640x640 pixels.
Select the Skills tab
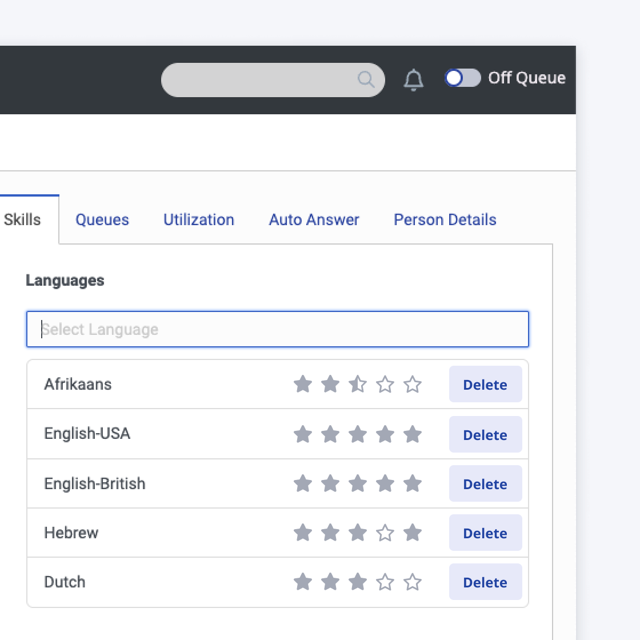tap(23, 220)
